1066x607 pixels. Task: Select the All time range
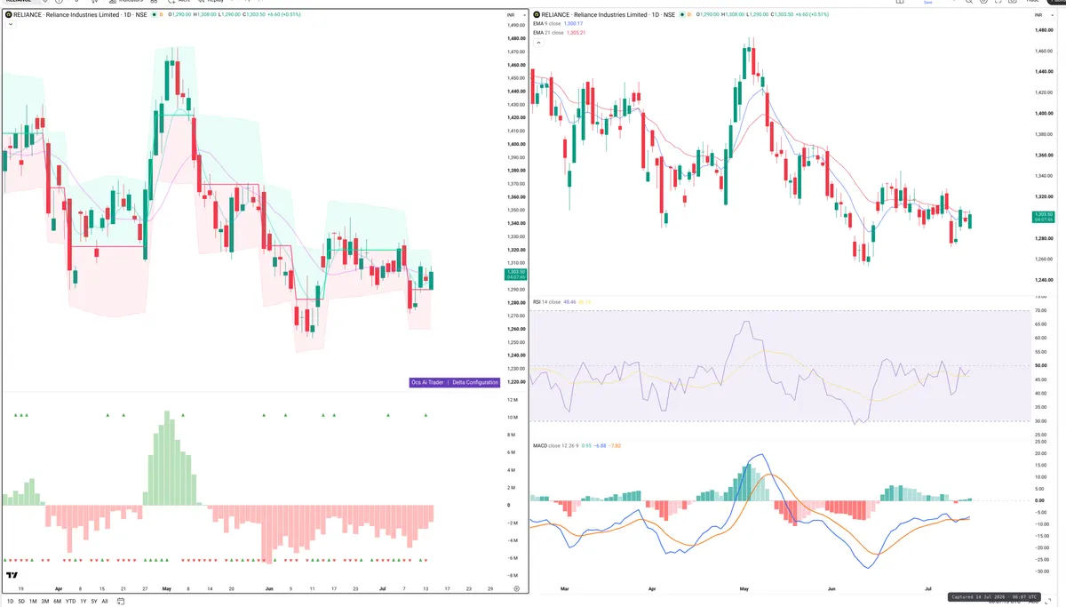(105, 602)
